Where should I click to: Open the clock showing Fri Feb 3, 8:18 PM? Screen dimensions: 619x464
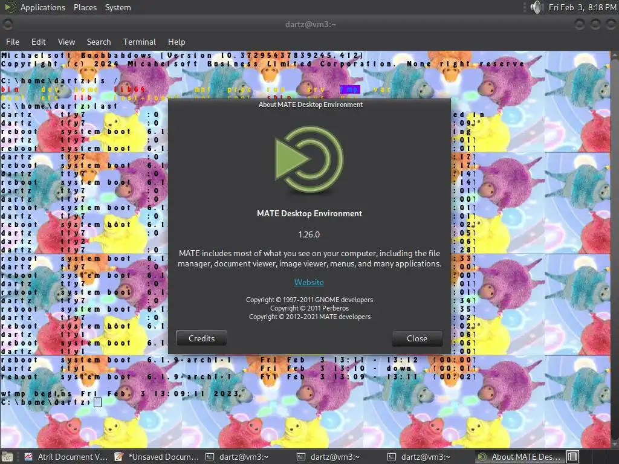coord(582,7)
